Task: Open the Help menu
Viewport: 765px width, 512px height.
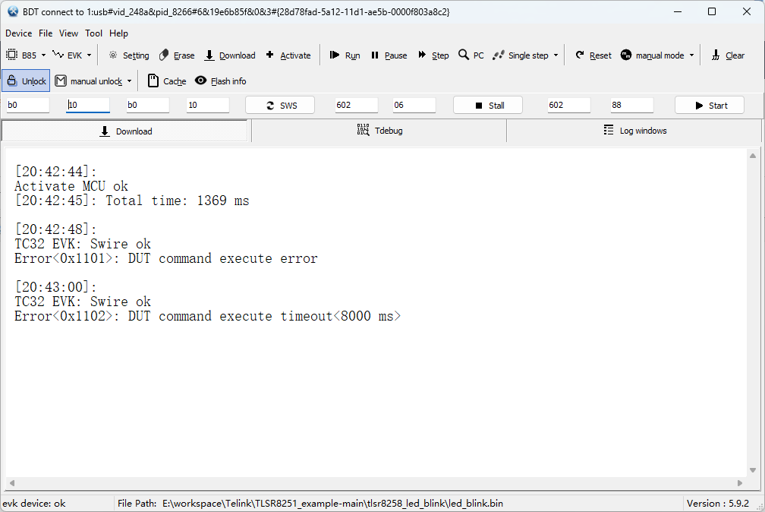Action: tap(118, 33)
